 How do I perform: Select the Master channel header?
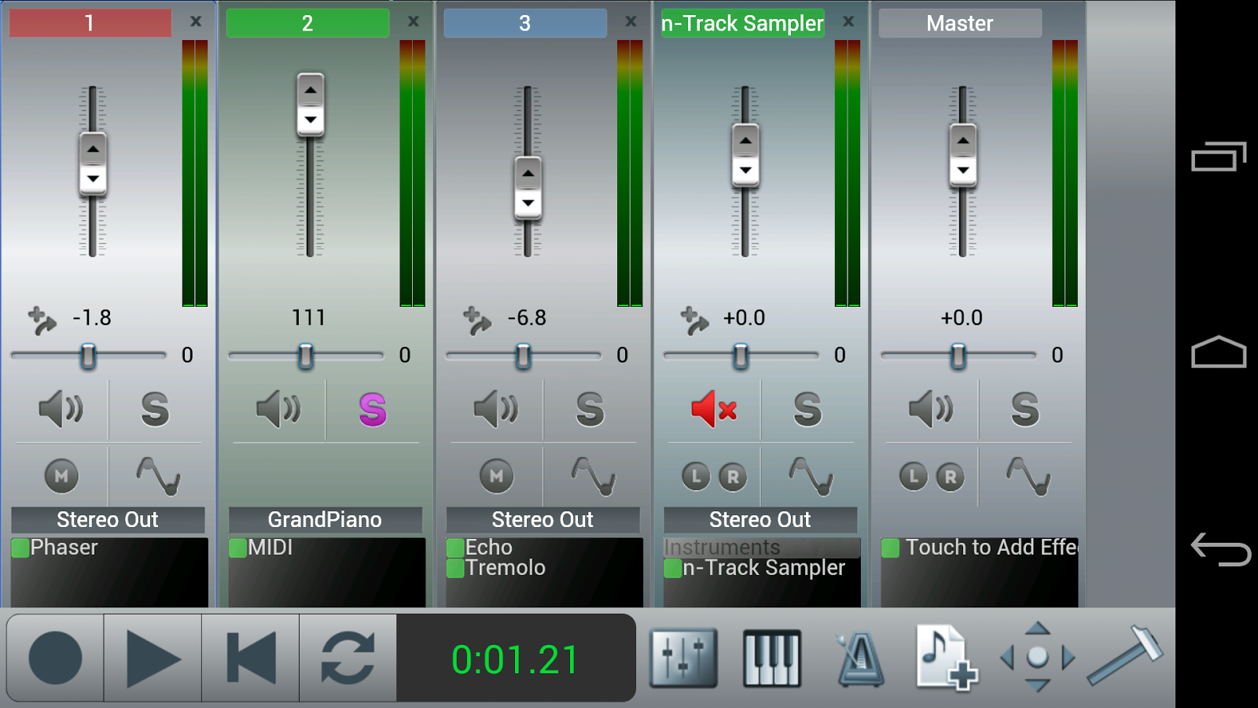[960, 23]
